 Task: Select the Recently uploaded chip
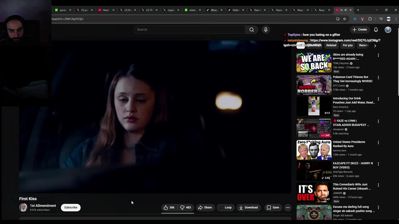click(x=364, y=45)
